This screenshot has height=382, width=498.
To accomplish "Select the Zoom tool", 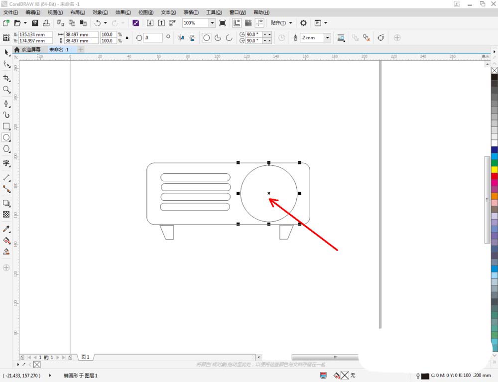I will 6,90.
